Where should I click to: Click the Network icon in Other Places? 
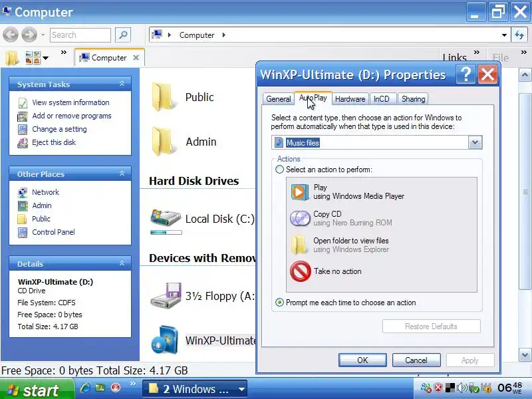(23, 192)
